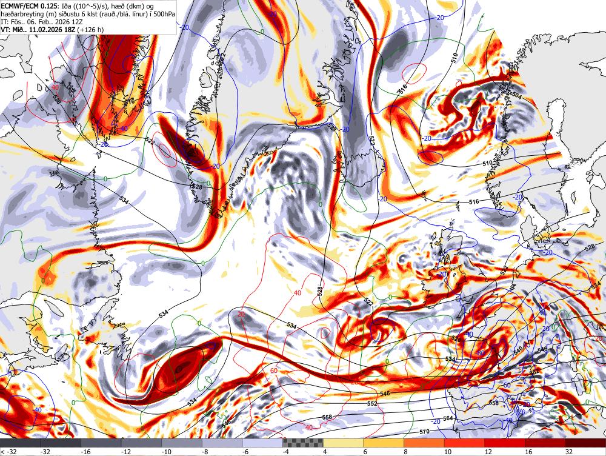The width and height of the screenshot is (606, 456).
Task: Click the legend swatch between -16 and -12
Action: tap(101, 443)
